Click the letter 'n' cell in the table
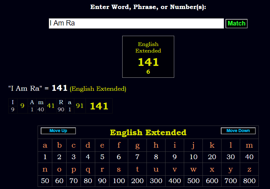The height and width of the screenshot is (189, 270). (45, 169)
